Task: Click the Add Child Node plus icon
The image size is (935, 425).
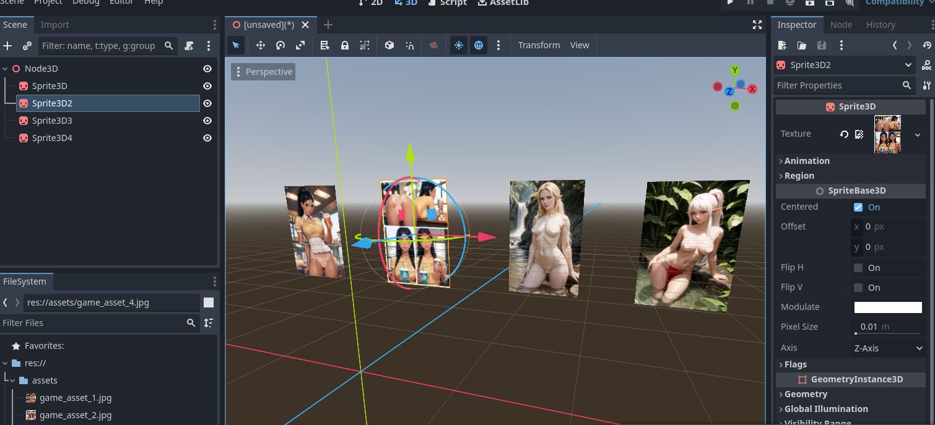Action: tap(8, 46)
